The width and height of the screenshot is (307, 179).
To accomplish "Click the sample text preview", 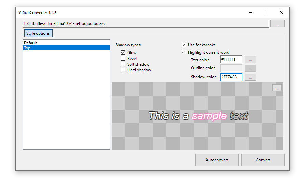I will pyautogui.click(x=198, y=116).
